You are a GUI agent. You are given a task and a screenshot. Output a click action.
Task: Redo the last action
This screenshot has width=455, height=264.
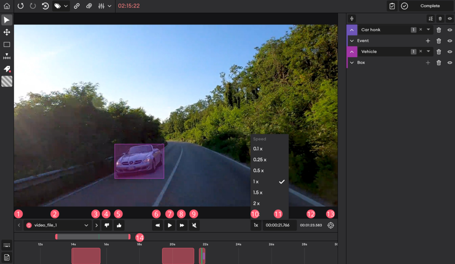(33, 6)
